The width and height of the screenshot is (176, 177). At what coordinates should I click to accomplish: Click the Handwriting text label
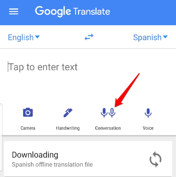click(x=68, y=128)
